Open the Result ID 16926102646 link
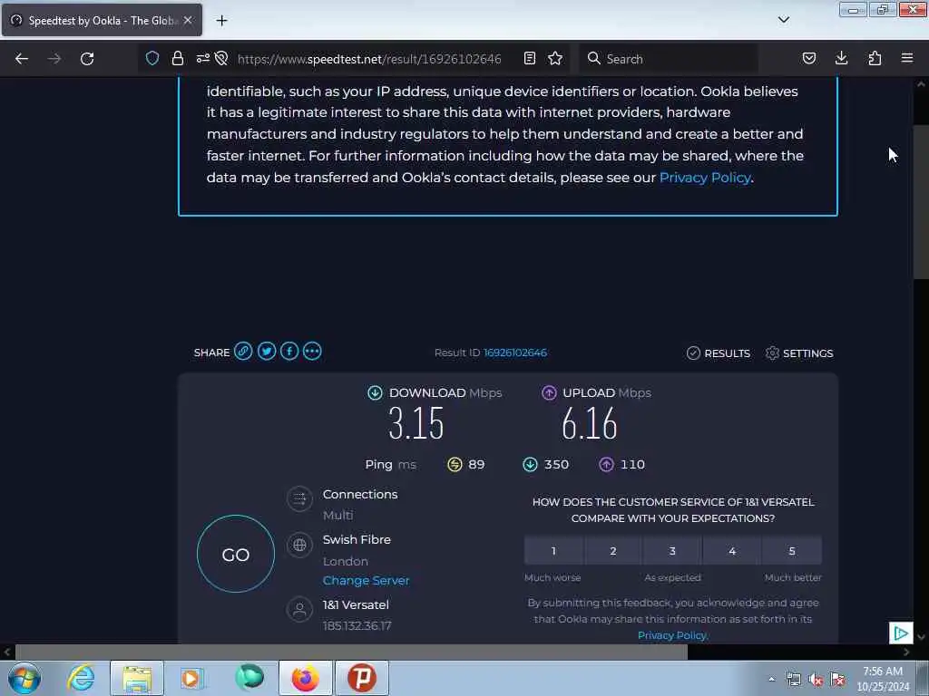 pos(515,353)
